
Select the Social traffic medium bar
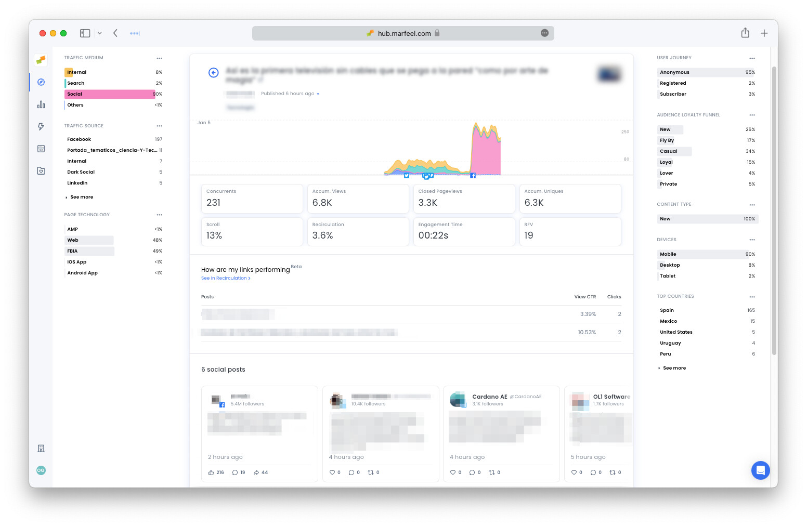click(x=109, y=94)
